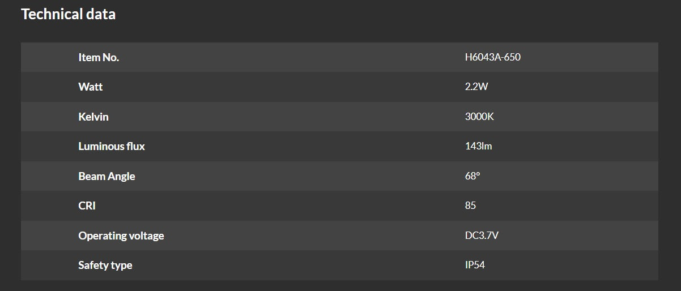Viewport: 681px width, 291px height.
Task: Select the 'Luminous flux' row label
Action: coord(112,146)
